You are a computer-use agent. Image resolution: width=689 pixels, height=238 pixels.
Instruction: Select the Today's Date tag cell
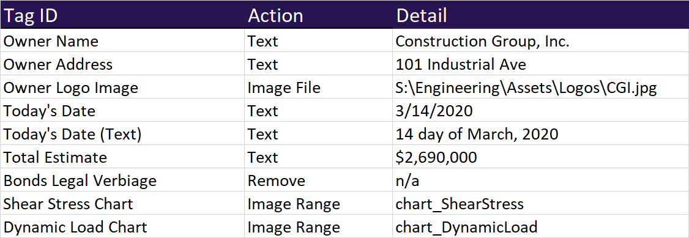(x=122, y=111)
